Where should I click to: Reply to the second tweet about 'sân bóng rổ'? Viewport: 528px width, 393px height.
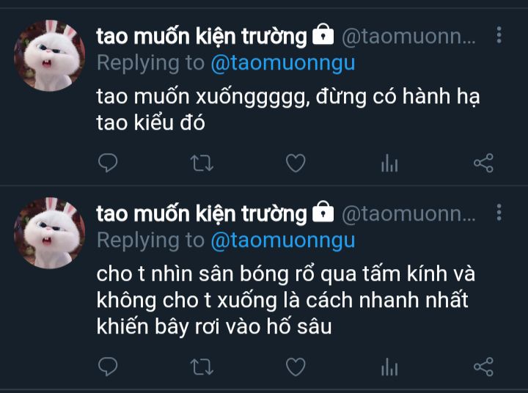(x=108, y=367)
